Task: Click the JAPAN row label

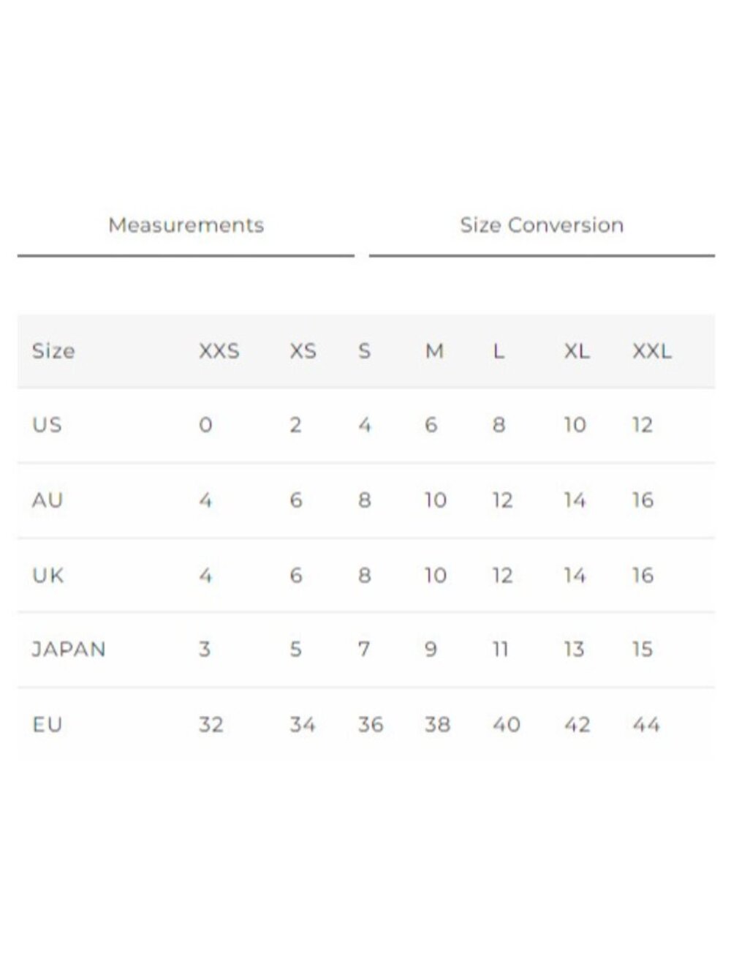Action: click(x=69, y=650)
